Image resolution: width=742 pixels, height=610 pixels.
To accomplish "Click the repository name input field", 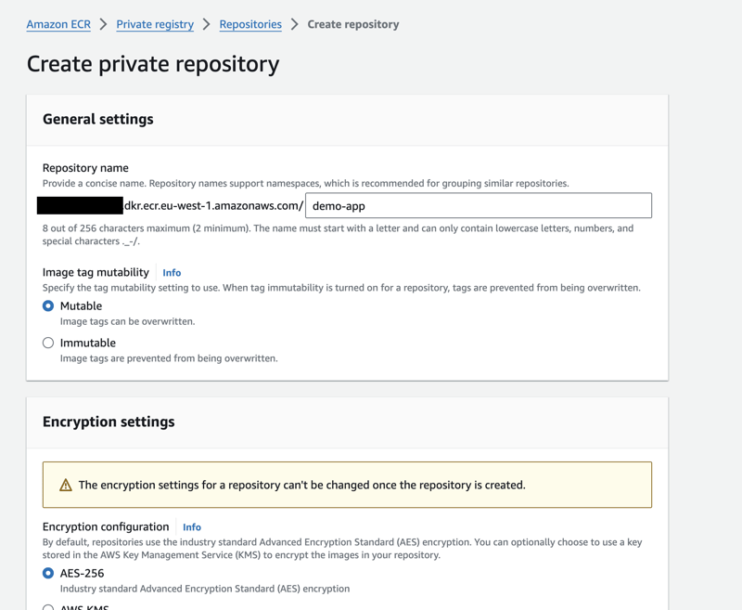I will tap(479, 205).
